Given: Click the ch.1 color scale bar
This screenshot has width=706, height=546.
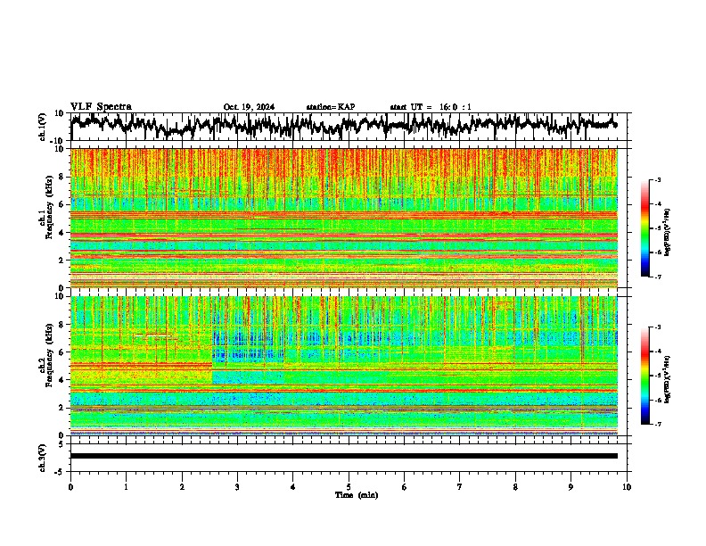Looking at the screenshot, I should [x=645, y=228].
